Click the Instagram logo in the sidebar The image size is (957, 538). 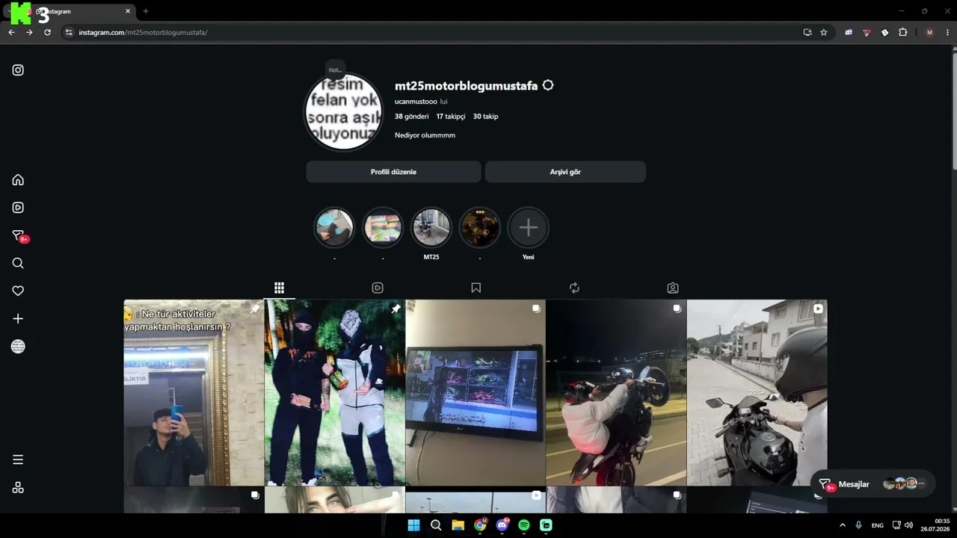pos(18,70)
